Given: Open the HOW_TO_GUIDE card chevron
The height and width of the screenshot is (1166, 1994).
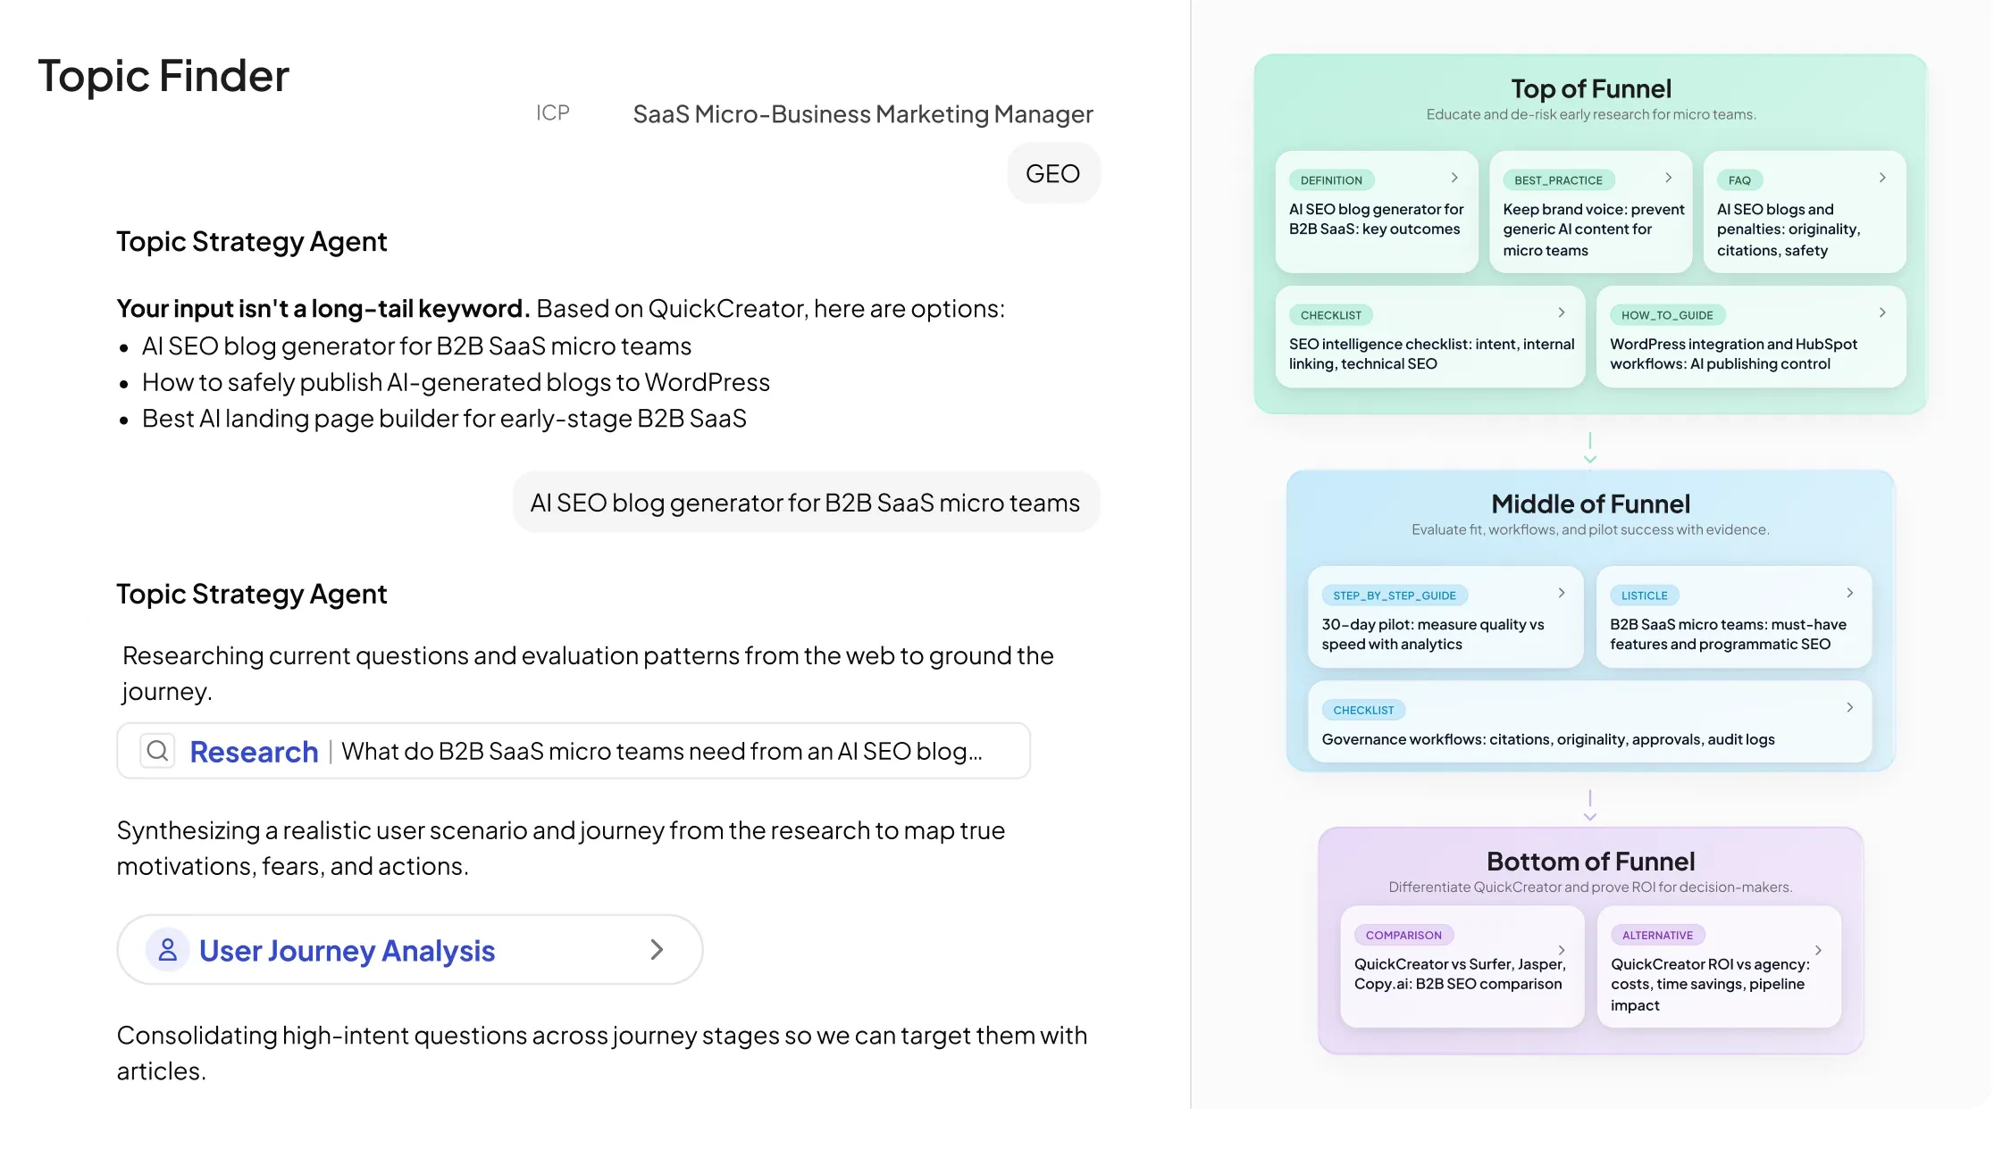Looking at the screenshot, I should (1882, 312).
